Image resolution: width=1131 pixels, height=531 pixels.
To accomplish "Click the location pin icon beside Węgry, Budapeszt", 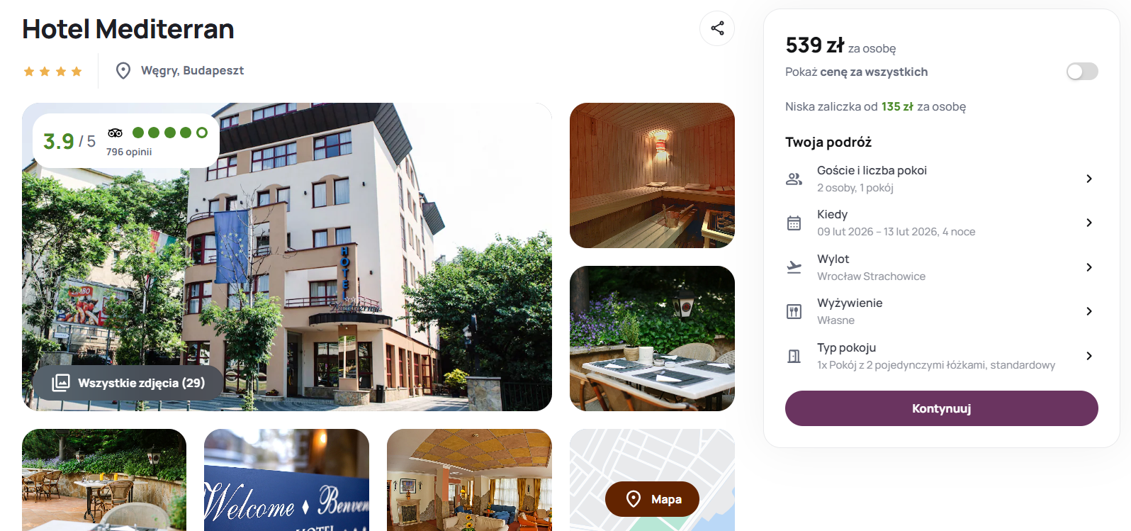I will [x=123, y=71].
